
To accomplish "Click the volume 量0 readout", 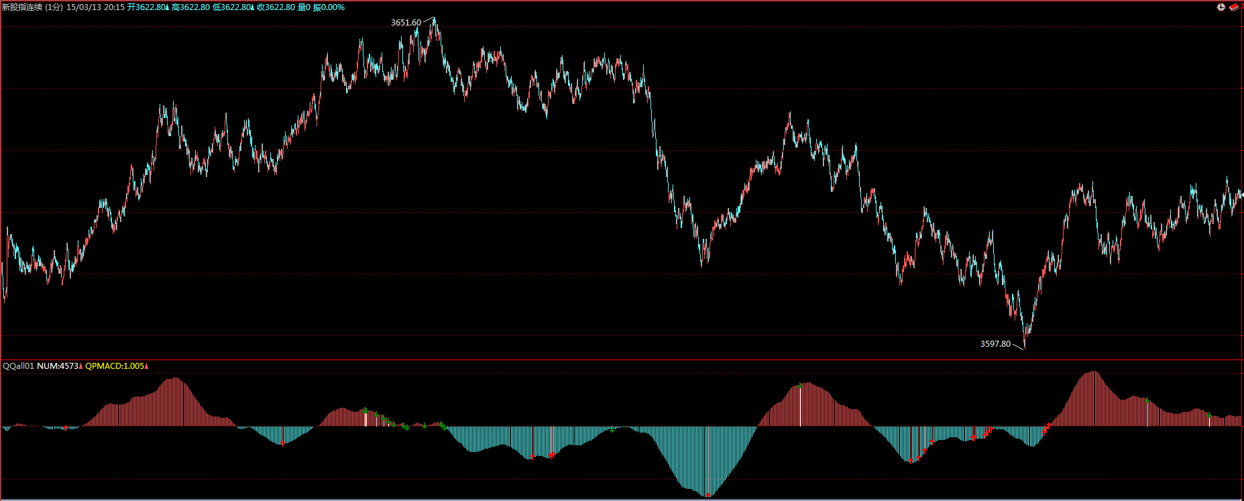I will pyautogui.click(x=303, y=7).
